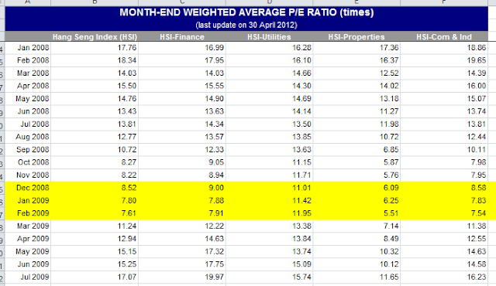
Task: Select HSI value 17.07 for Jul 2009
Action: point(95,277)
